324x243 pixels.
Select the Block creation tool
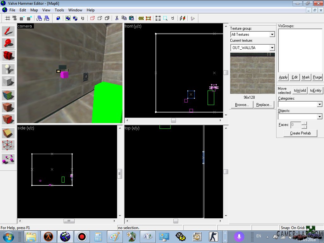(8, 81)
